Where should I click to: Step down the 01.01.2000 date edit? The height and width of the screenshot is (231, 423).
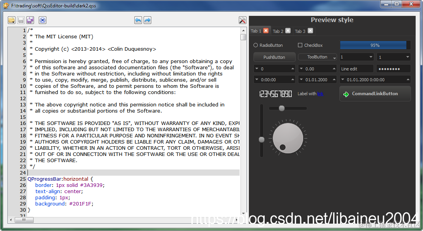(301, 80)
